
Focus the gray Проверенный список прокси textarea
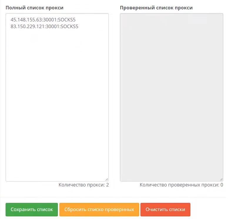coord(172,97)
